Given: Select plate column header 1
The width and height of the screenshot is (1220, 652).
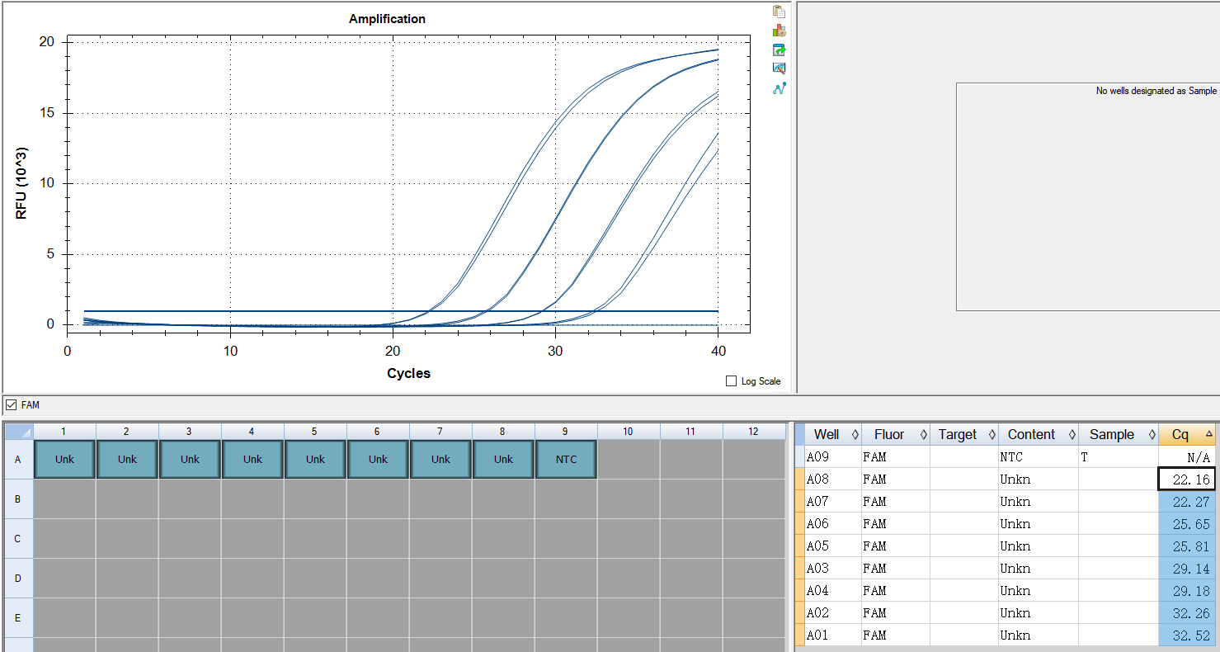Looking at the screenshot, I should pos(64,432).
